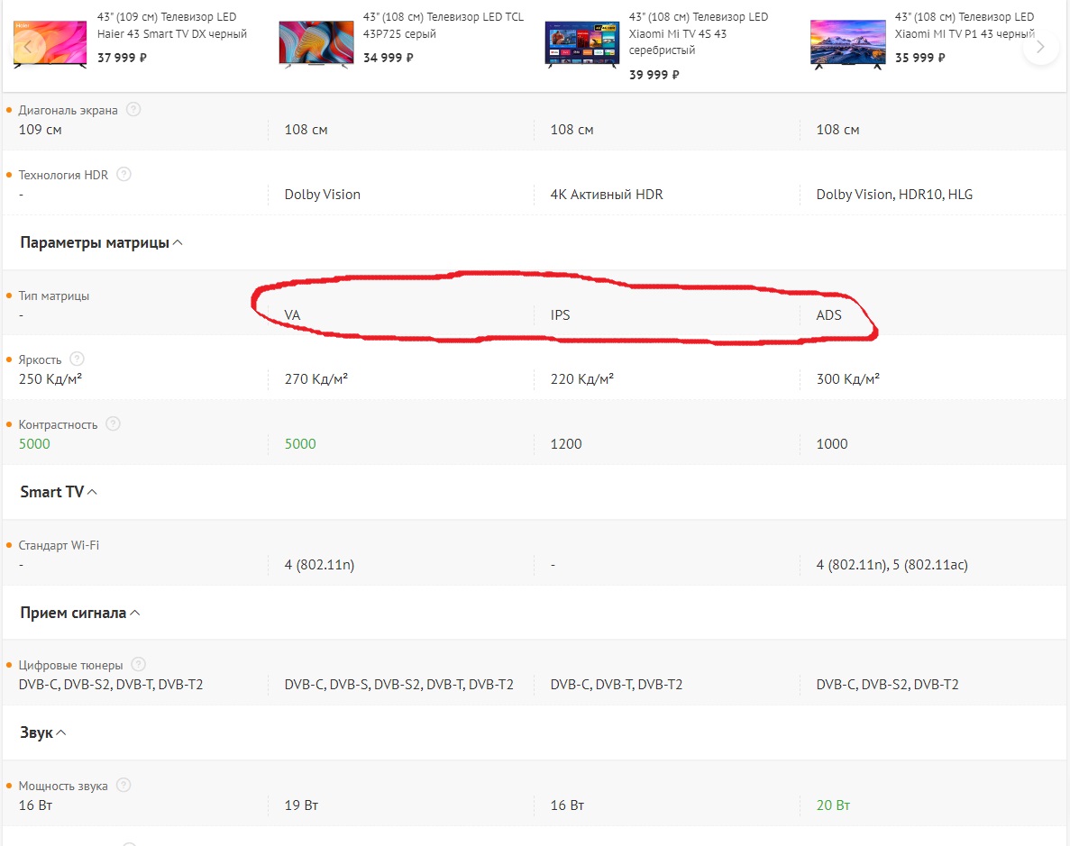This screenshot has height=846, width=1070.
Task: Open Xiaomi MI TV P1 43 product link
Action: point(964,25)
